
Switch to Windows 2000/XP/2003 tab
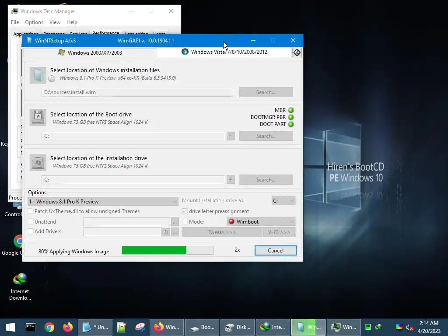pyautogui.click(x=90, y=52)
